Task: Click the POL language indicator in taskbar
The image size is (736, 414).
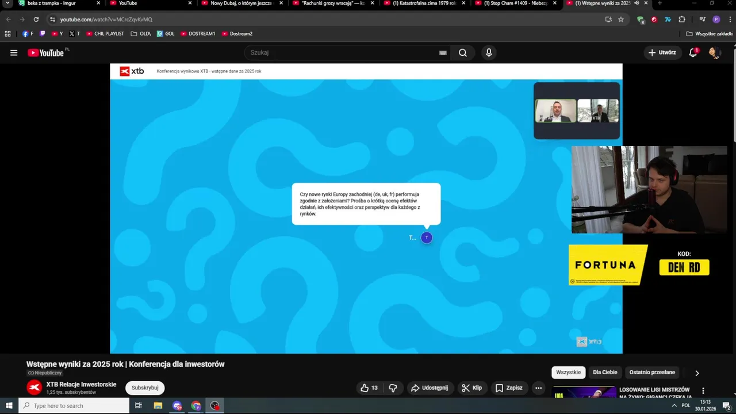Action: 685,405
